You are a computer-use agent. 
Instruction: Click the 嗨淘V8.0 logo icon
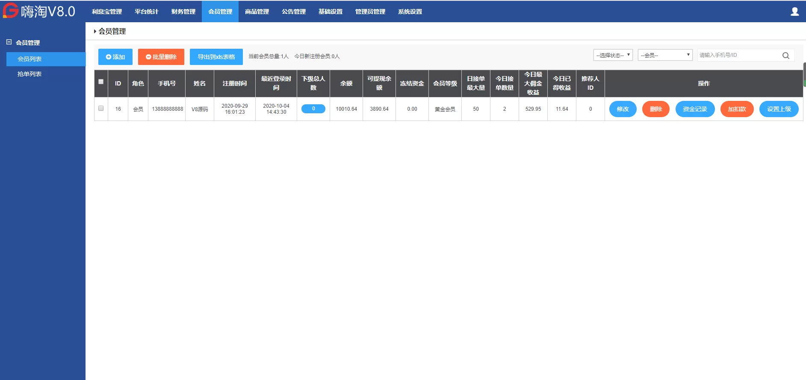point(10,11)
